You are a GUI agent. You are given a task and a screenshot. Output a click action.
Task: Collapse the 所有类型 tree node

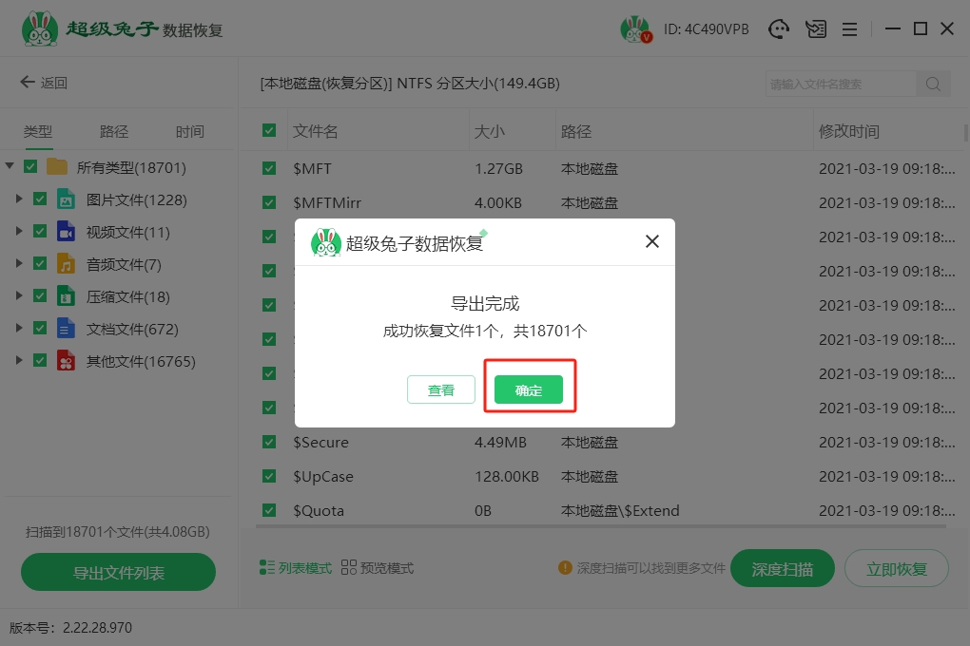[10, 167]
